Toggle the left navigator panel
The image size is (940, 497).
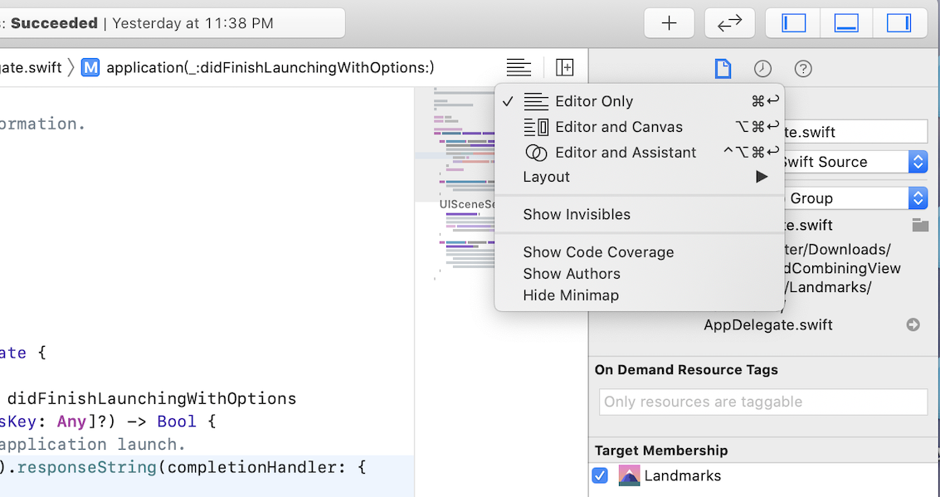(x=794, y=23)
